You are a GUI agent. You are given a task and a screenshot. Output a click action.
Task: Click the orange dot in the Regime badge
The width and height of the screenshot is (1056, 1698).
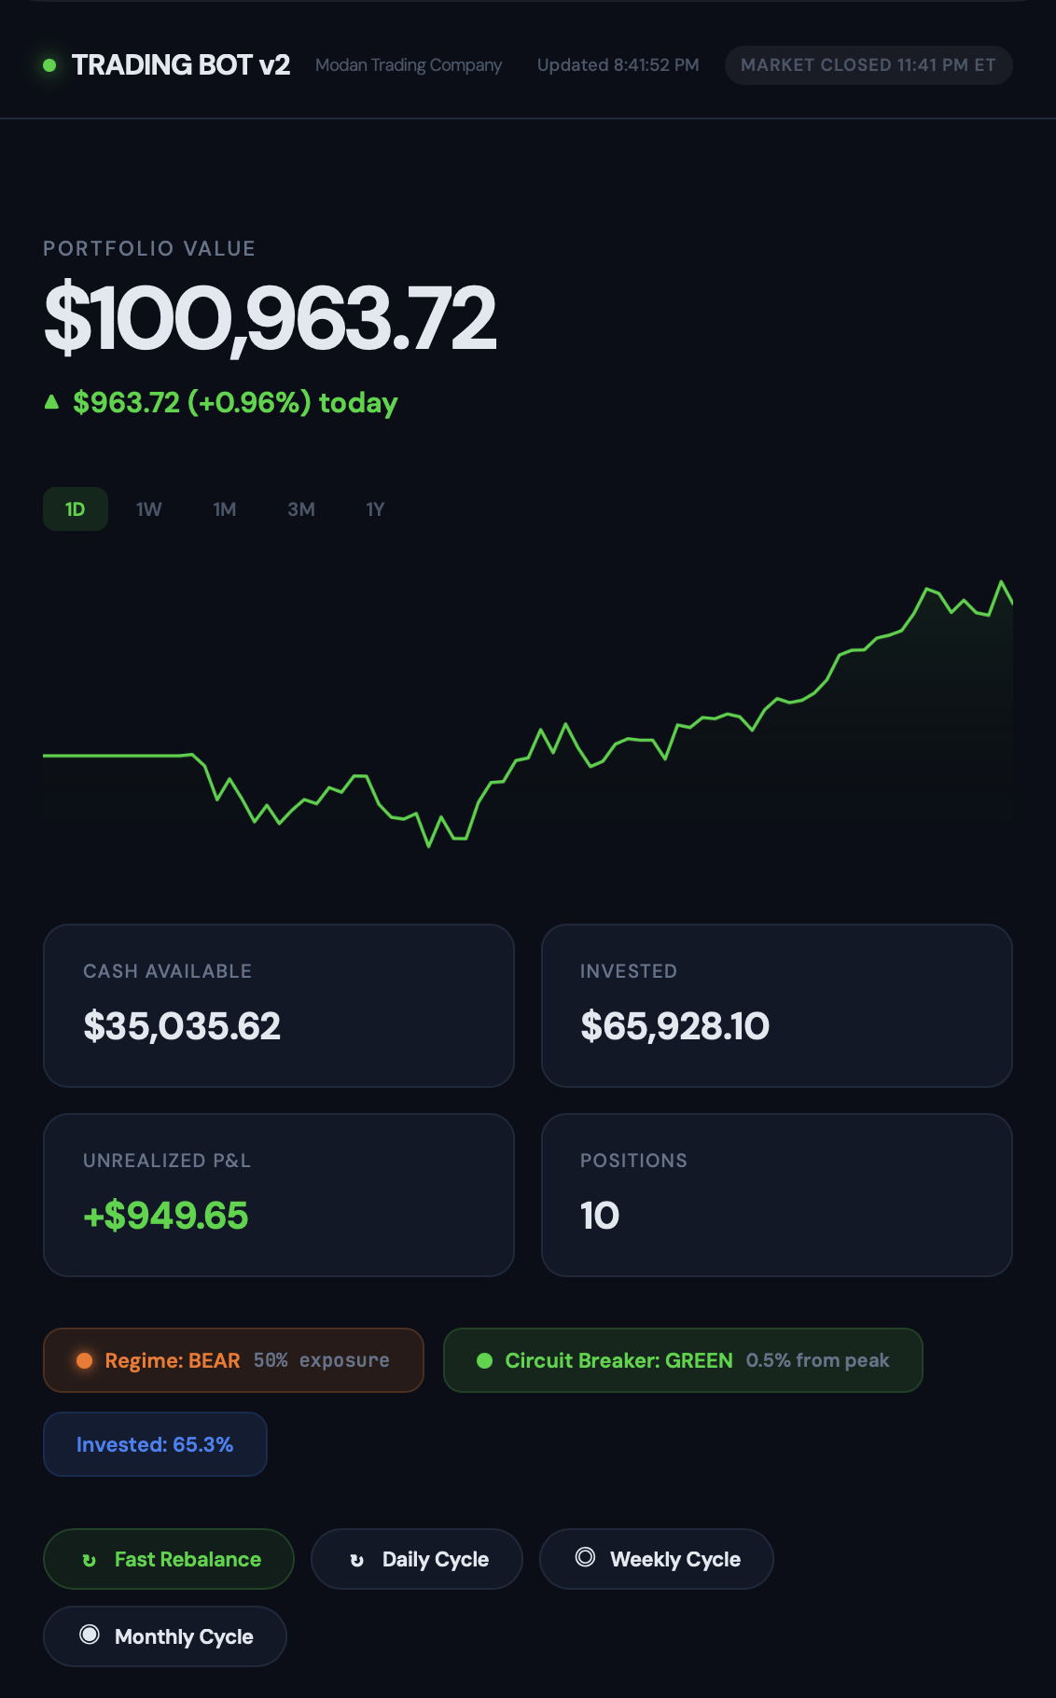coord(85,1360)
